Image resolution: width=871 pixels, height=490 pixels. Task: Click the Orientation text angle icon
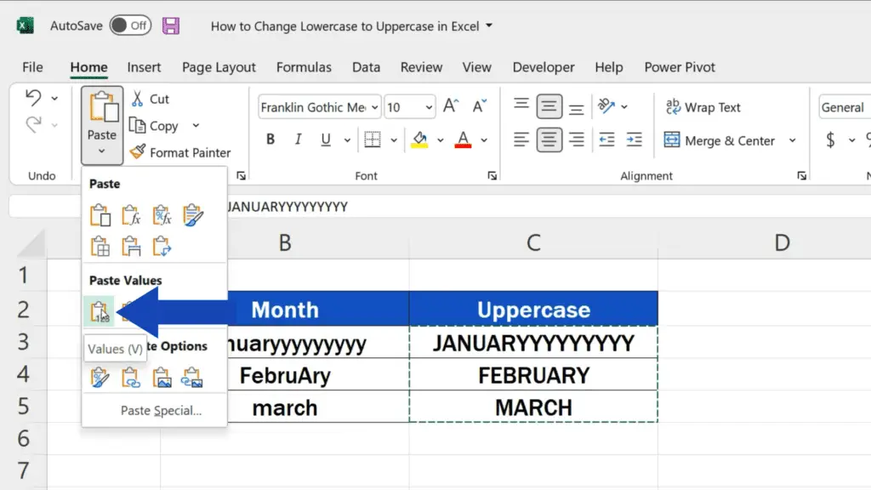606,105
